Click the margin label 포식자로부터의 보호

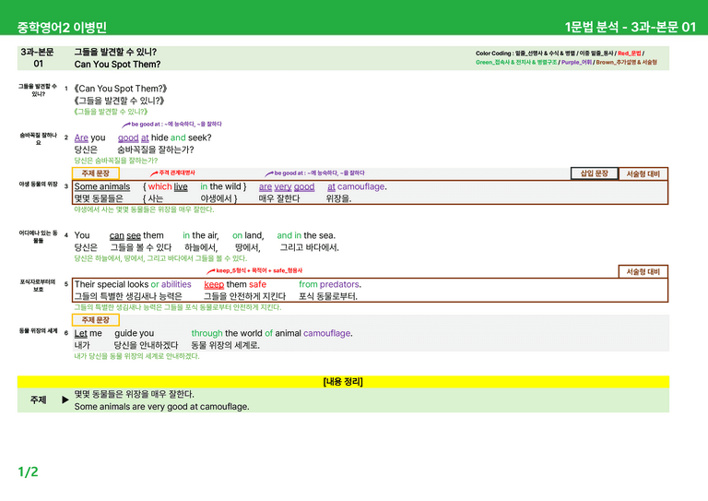(38, 285)
